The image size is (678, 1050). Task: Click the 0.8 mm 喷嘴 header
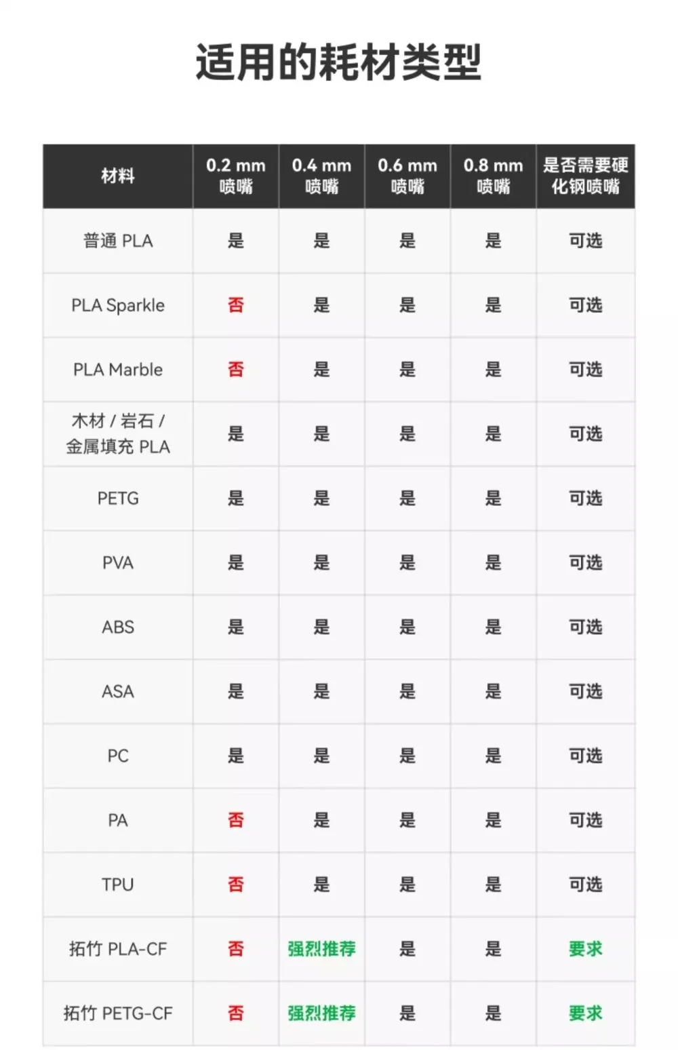[493, 176]
